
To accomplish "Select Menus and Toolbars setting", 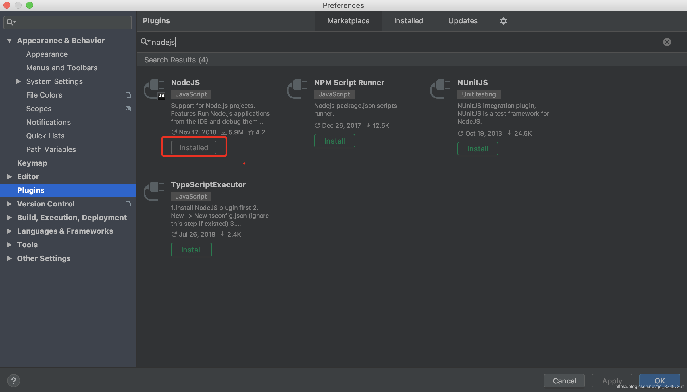I will tap(62, 68).
